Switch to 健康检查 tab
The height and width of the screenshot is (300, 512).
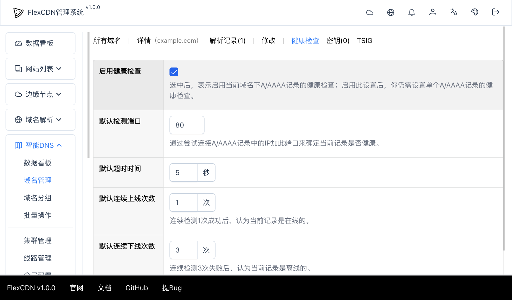(x=305, y=40)
